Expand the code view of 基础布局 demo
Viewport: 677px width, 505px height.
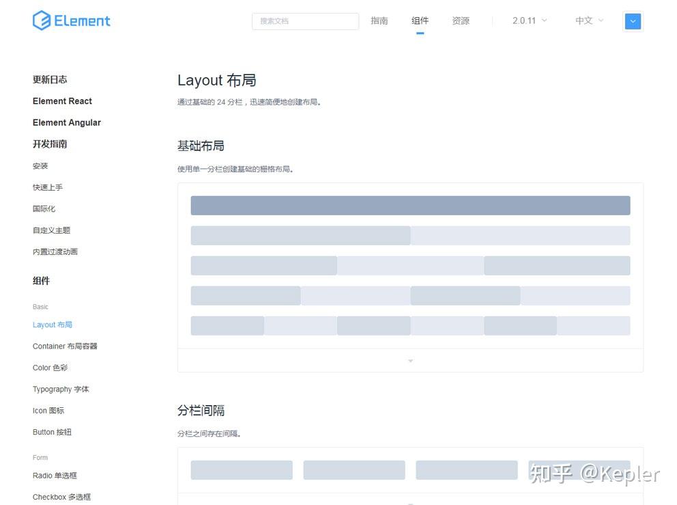point(410,360)
